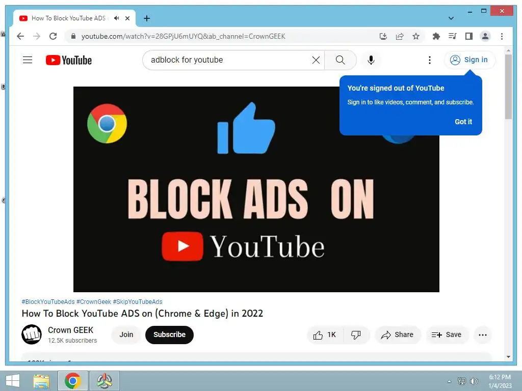Show hidden system tray icons
Image resolution: width=522 pixels, height=391 pixels.
(x=450, y=381)
